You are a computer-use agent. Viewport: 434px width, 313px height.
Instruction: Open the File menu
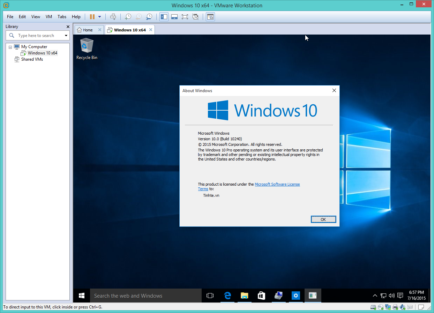pyautogui.click(x=10, y=17)
